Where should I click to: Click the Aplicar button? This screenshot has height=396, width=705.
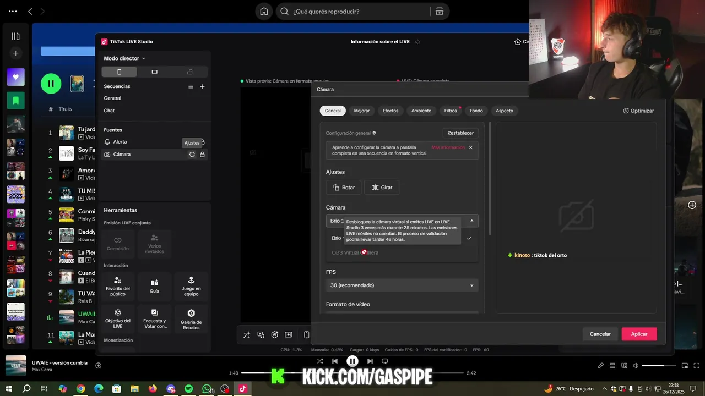[x=639, y=334]
